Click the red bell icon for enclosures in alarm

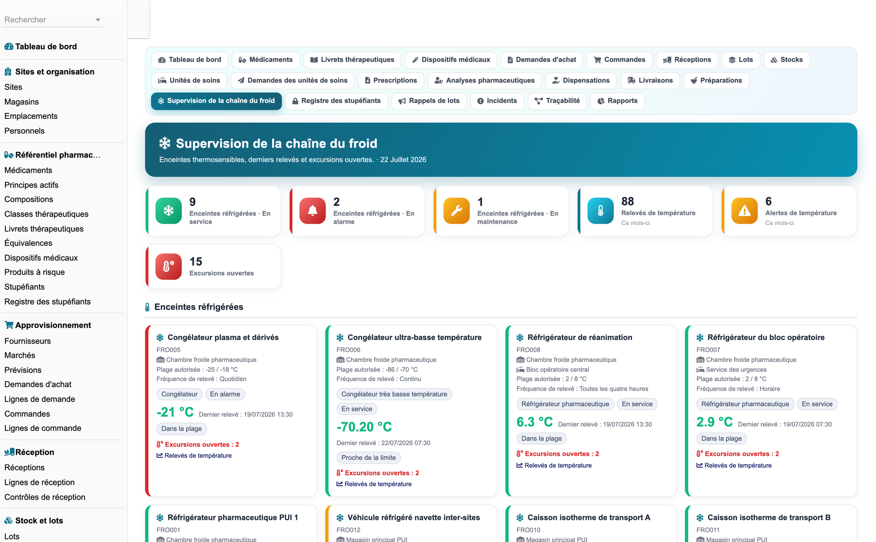pyautogui.click(x=312, y=211)
